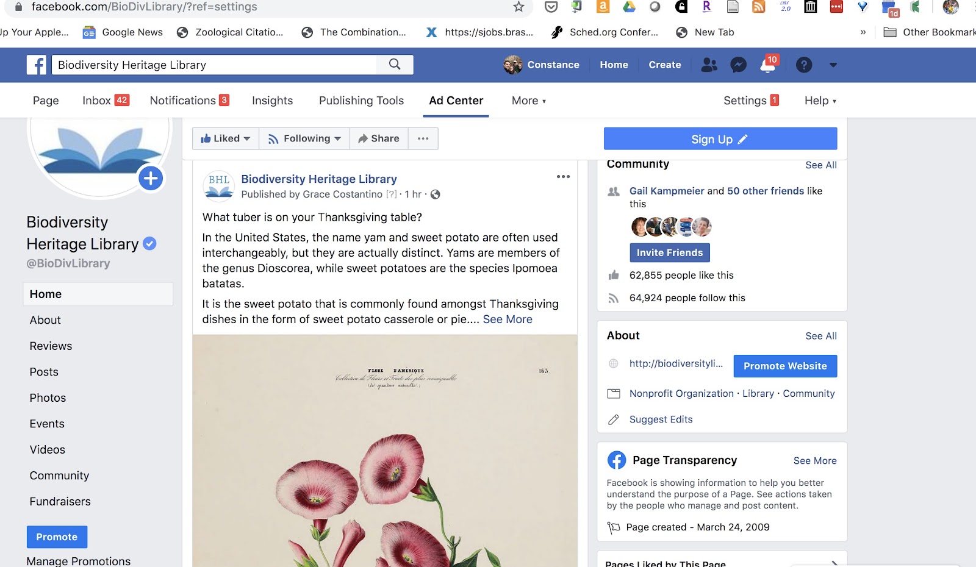Bookmark the page with the star icon
Image resolution: width=976 pixels, height=567 pixels.
[518, 7]
